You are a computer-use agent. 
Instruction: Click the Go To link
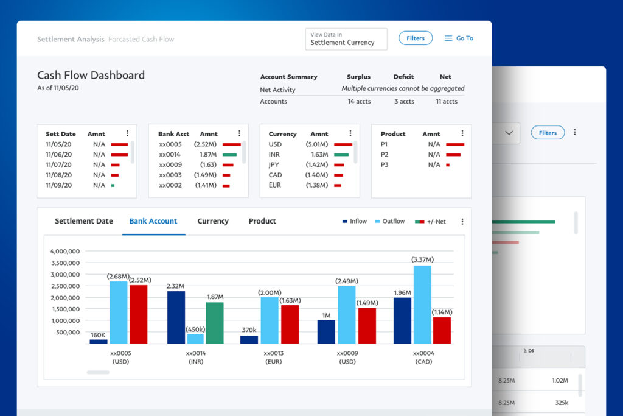click(x=464, y=38)
